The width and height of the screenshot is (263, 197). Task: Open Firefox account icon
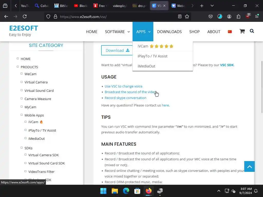pos(229,16)
